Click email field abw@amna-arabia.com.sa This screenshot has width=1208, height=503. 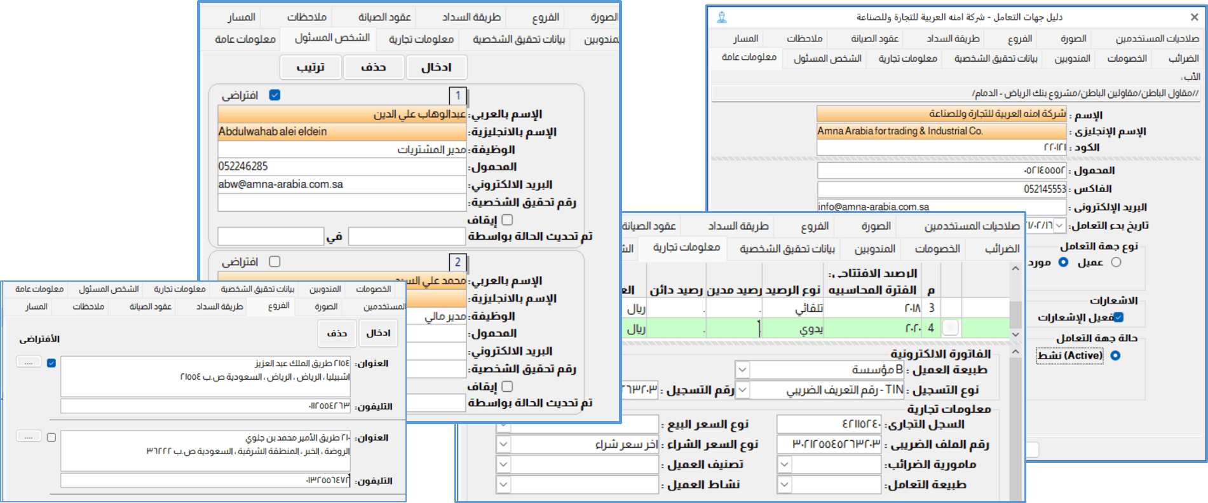click(342, 184)
